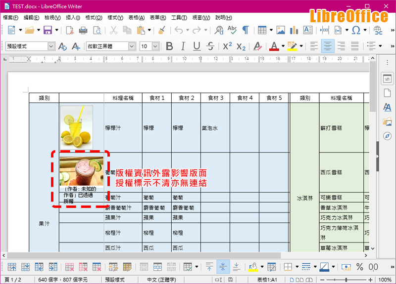Click zoom slider in status bar
Viewport: 396px width, 284px height.
click(346, 280)
